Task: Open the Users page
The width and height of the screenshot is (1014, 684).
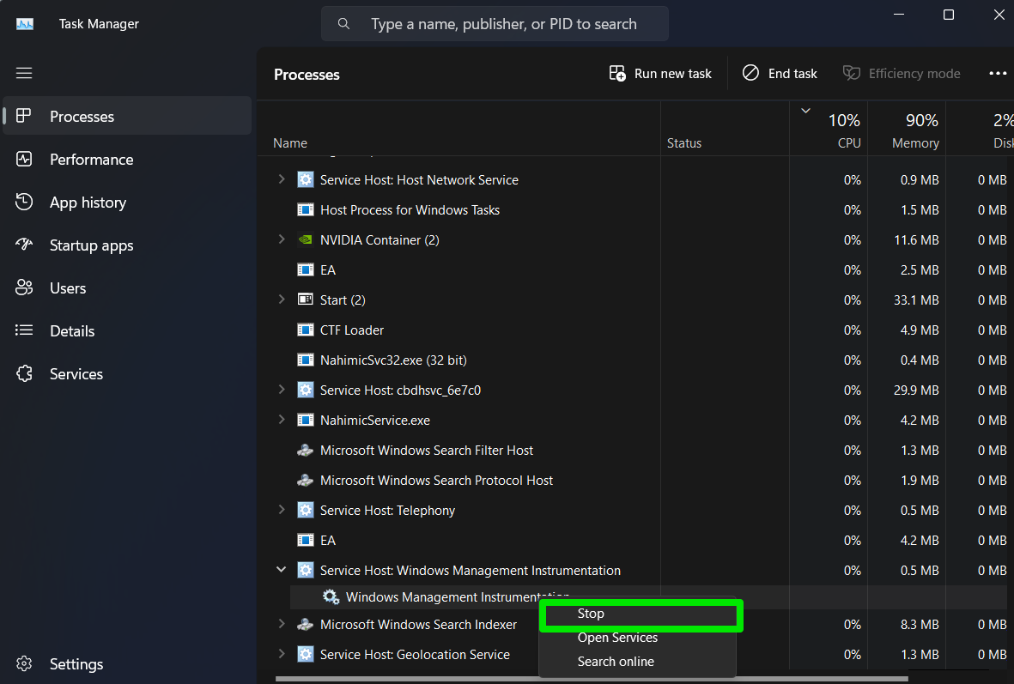Action: [68, 288]
